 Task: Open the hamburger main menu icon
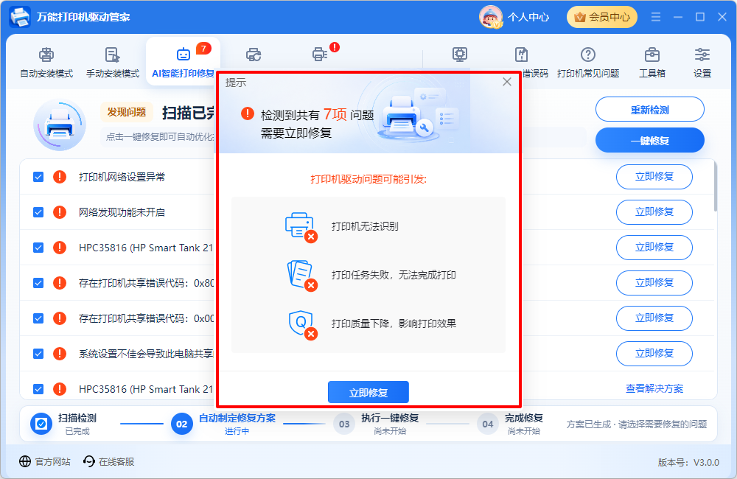(x=656, y=17)
